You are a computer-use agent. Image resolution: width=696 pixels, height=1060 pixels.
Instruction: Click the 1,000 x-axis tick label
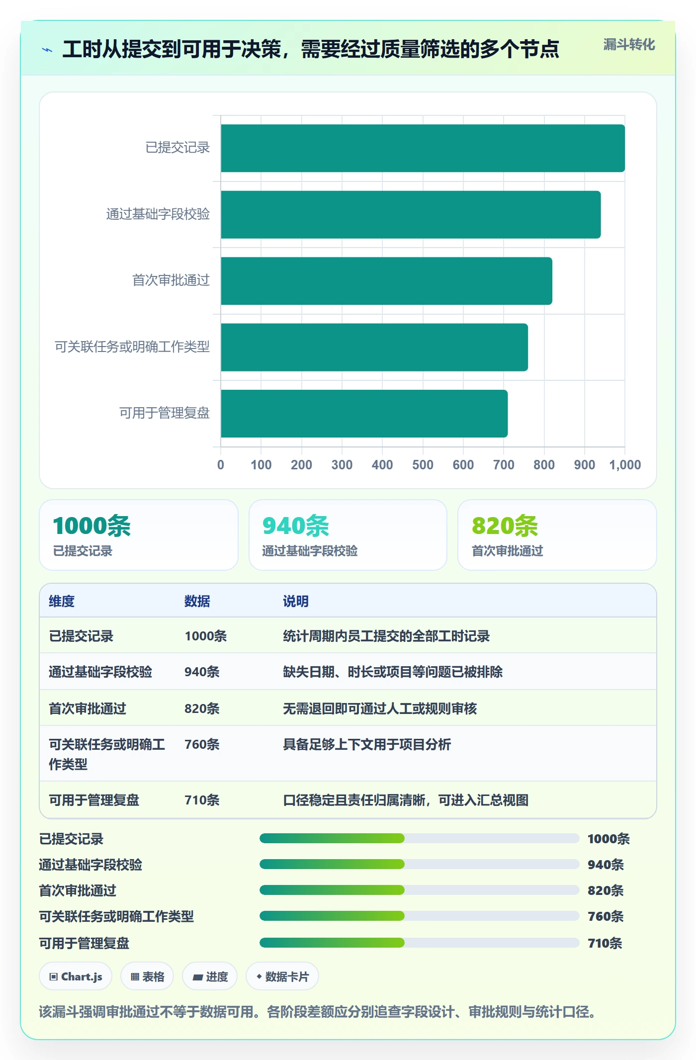pos(625,465)
